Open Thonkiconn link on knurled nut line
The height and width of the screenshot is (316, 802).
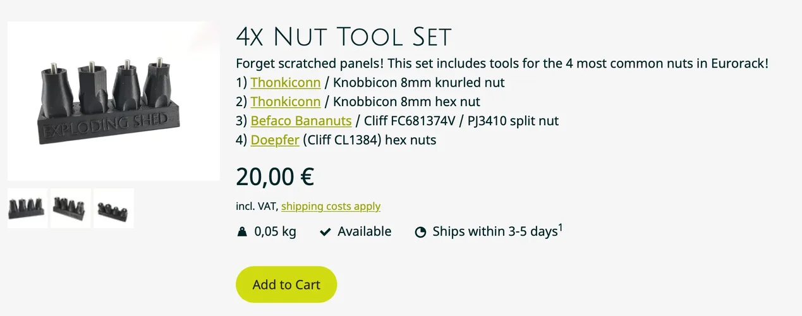(286, 83)
